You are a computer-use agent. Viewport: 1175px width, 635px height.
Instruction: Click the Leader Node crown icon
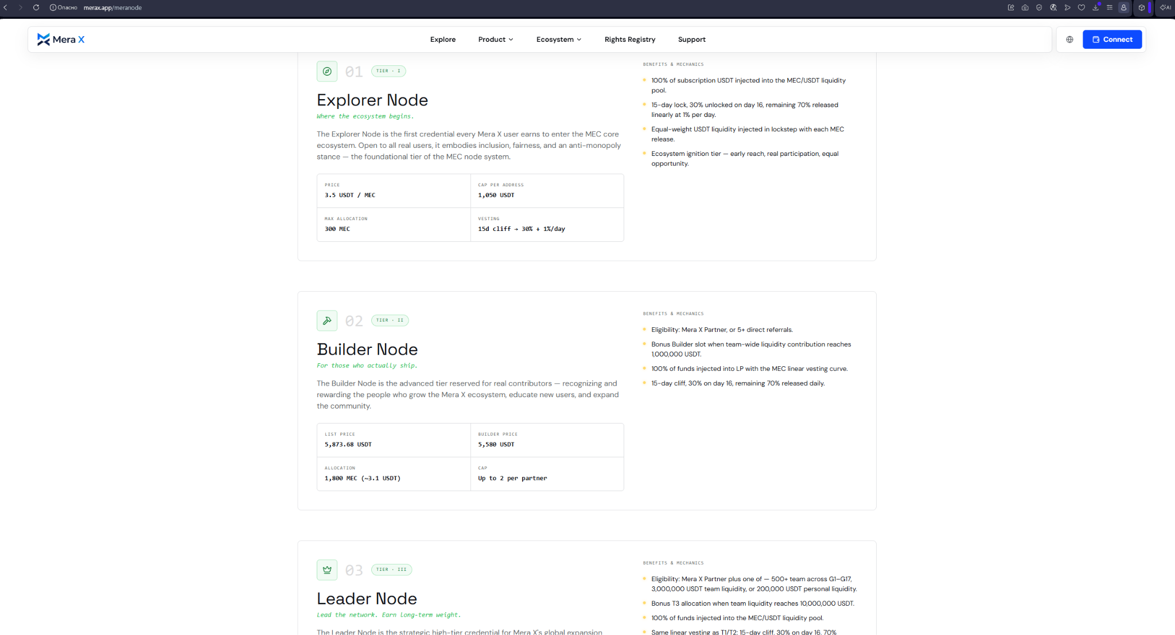[327, 570]
